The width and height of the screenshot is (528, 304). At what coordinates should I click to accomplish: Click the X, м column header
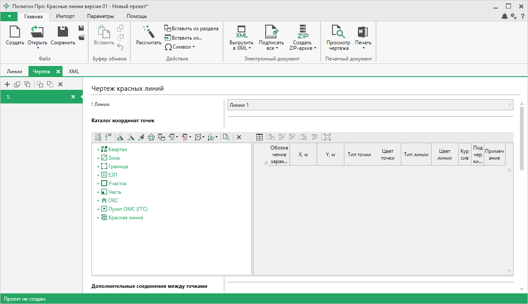point(304,155)
